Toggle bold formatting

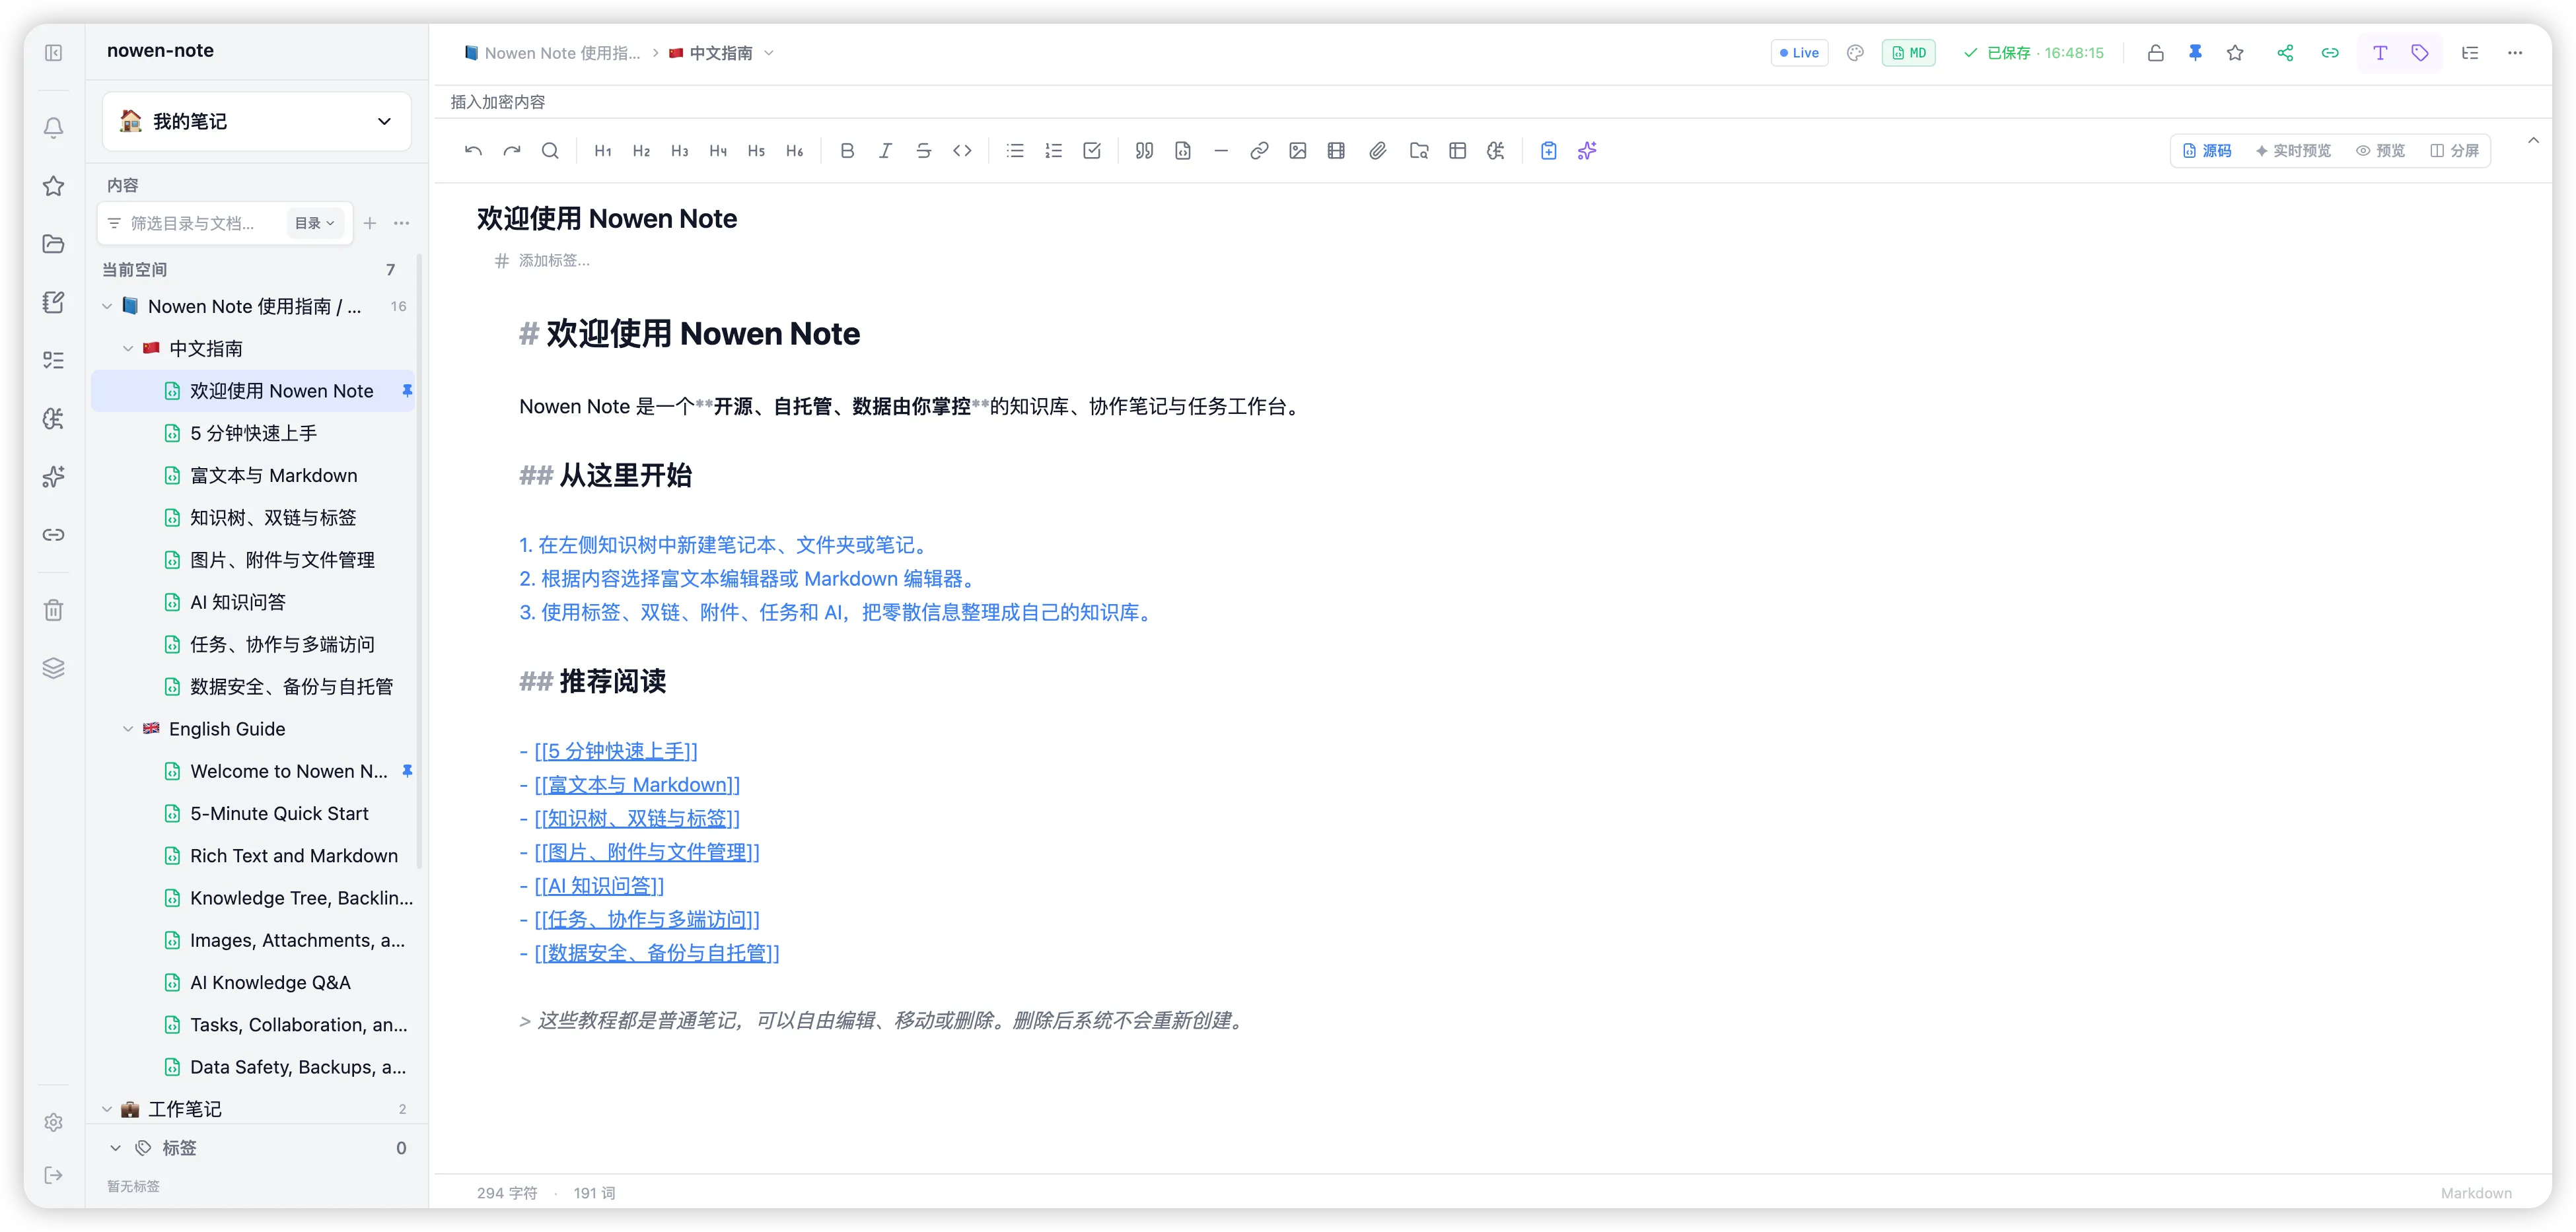[847, 151]
